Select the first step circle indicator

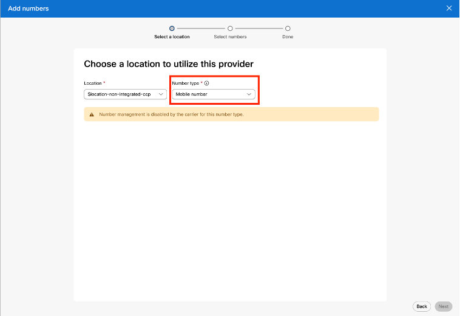click(172, 28)
